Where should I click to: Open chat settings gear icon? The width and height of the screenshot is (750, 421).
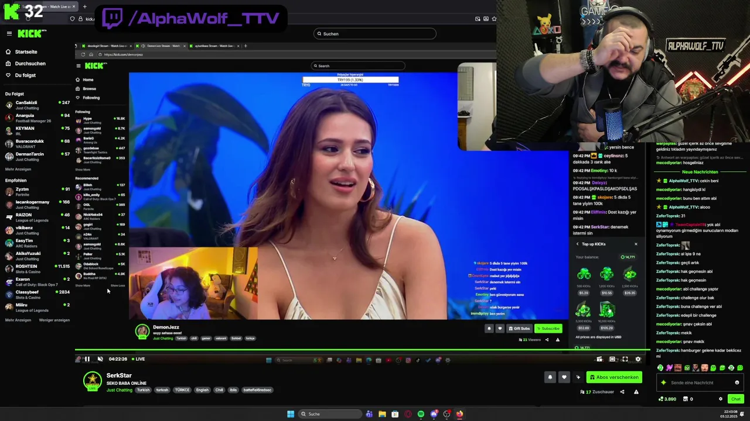click(721, 399)
